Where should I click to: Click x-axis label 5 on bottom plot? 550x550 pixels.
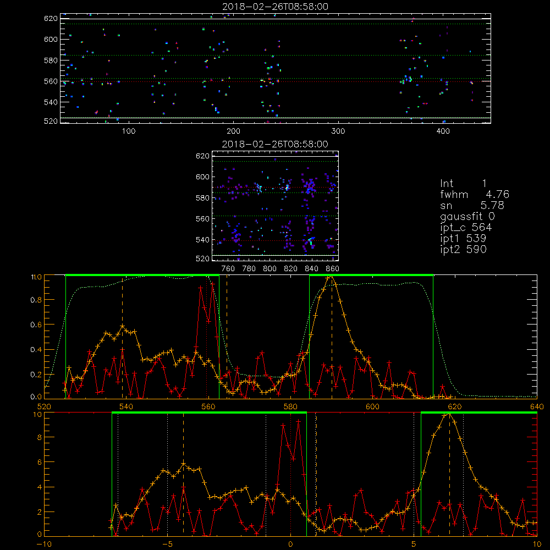pos(414,544)
